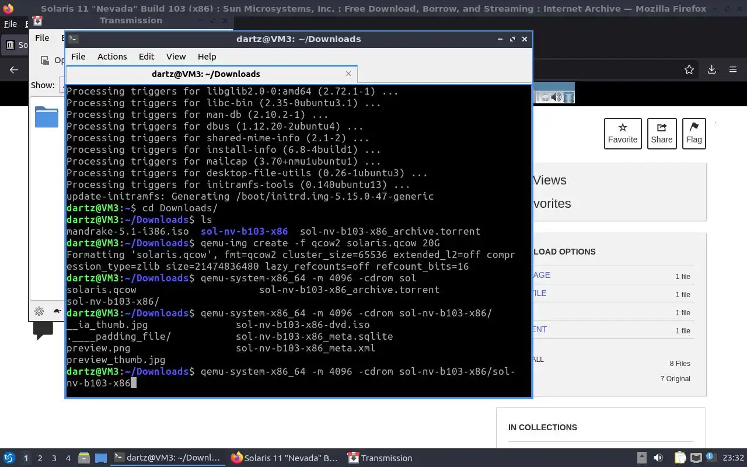Click the '8 Files' link
Screen dimensions: 747x467
(680, 364)
